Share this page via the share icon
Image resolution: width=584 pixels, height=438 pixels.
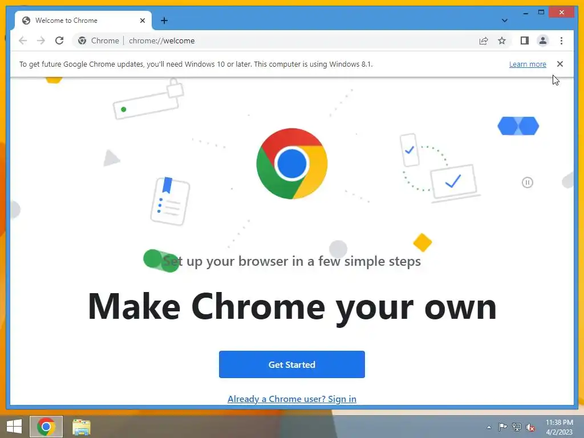484,40
